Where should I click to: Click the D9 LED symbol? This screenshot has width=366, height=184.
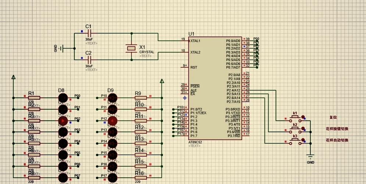pyautogui.click(x=113, y=98)
